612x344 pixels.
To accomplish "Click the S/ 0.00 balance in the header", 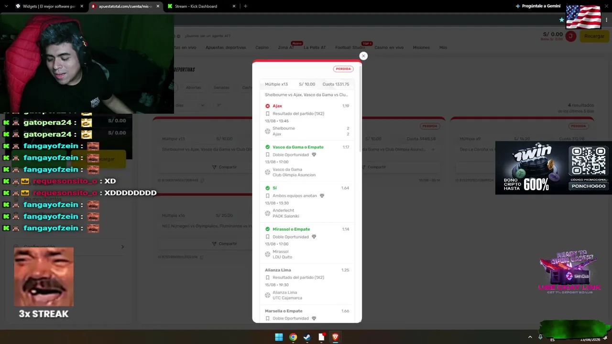I will (553, 34).
